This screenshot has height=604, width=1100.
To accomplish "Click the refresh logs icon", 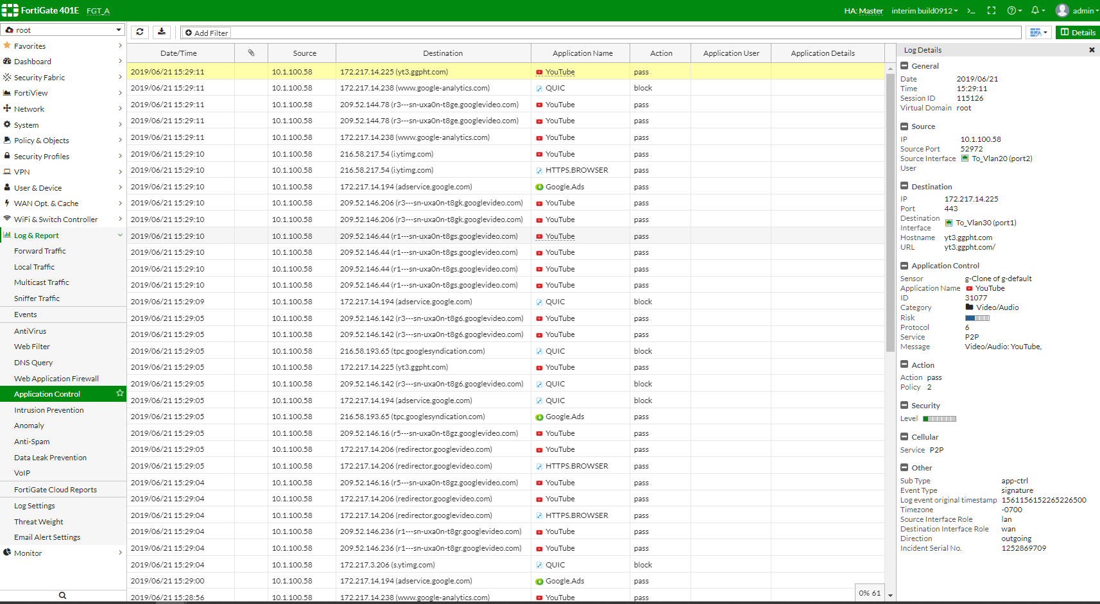I will 140,32.
